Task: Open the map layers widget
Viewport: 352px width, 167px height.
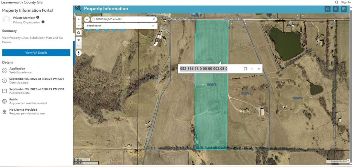Action: click(335, 9)
